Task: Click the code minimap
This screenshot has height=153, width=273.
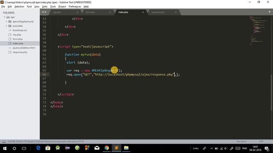Action: click(258, 30)
